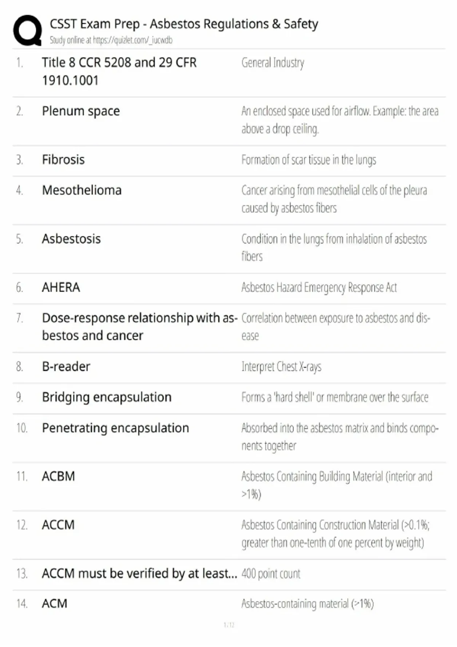This screenshot has height=647, width=457.
Task: Click the ACCM term in row 12
Action: pyautogui.click(x=58, y=525)
